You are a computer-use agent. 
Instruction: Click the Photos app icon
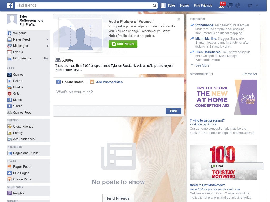pos(9,87)
